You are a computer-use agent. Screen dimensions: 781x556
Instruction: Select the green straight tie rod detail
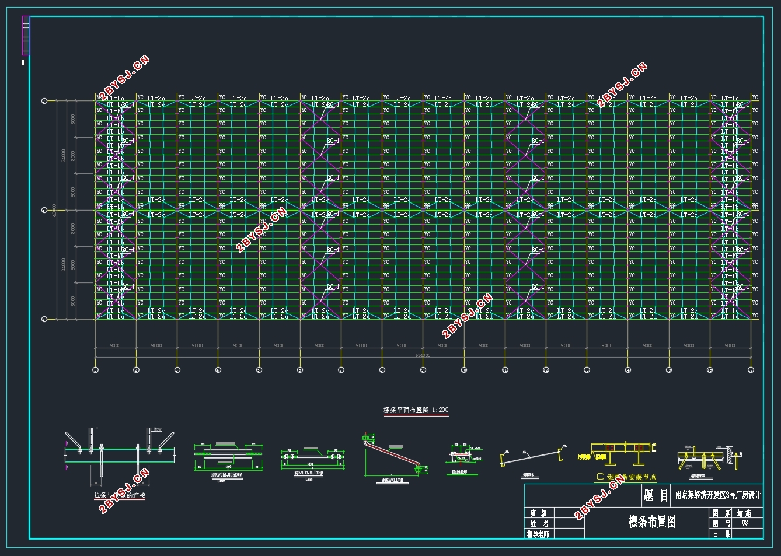coord(312,461)
